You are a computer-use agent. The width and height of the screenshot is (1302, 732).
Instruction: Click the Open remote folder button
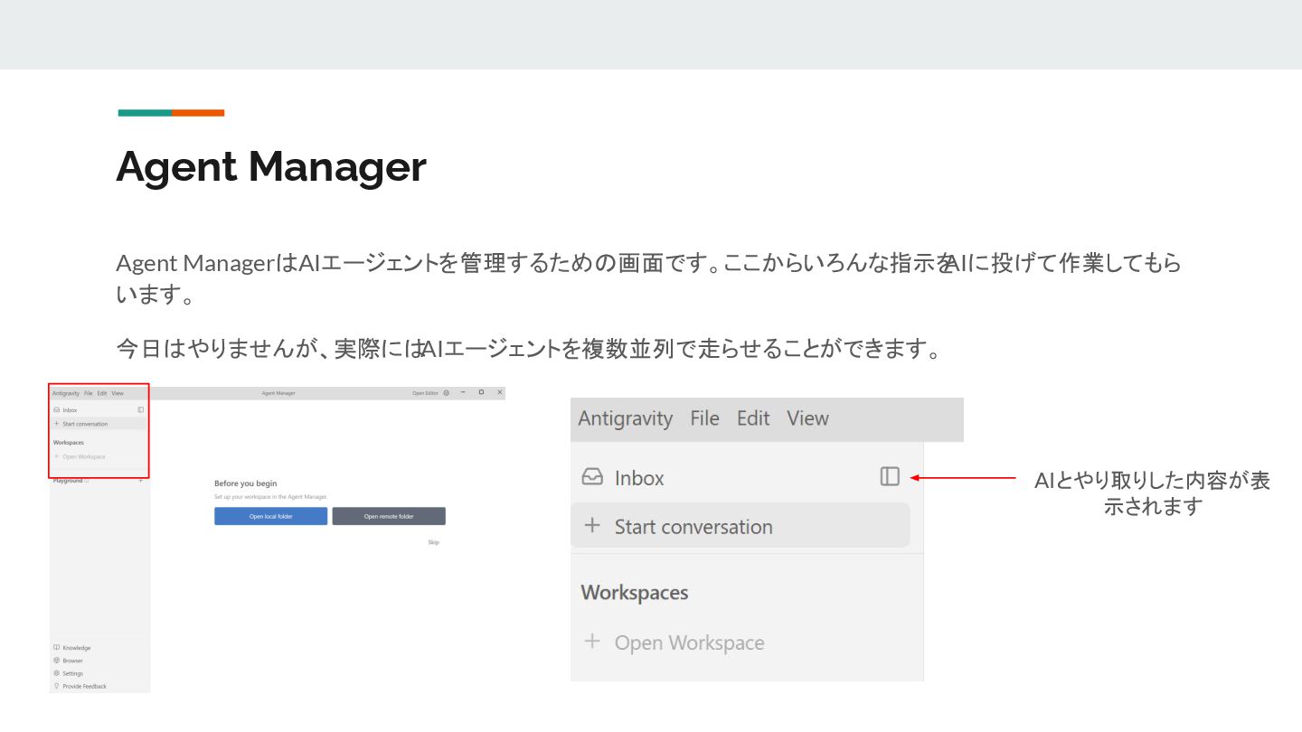pyautogui.click(x=389, y=516)
